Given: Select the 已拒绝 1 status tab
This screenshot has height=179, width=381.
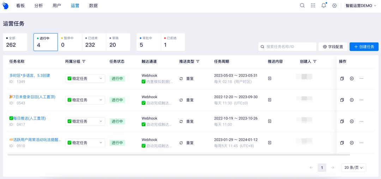Looking at the screenshot, I should coord(173,42).
